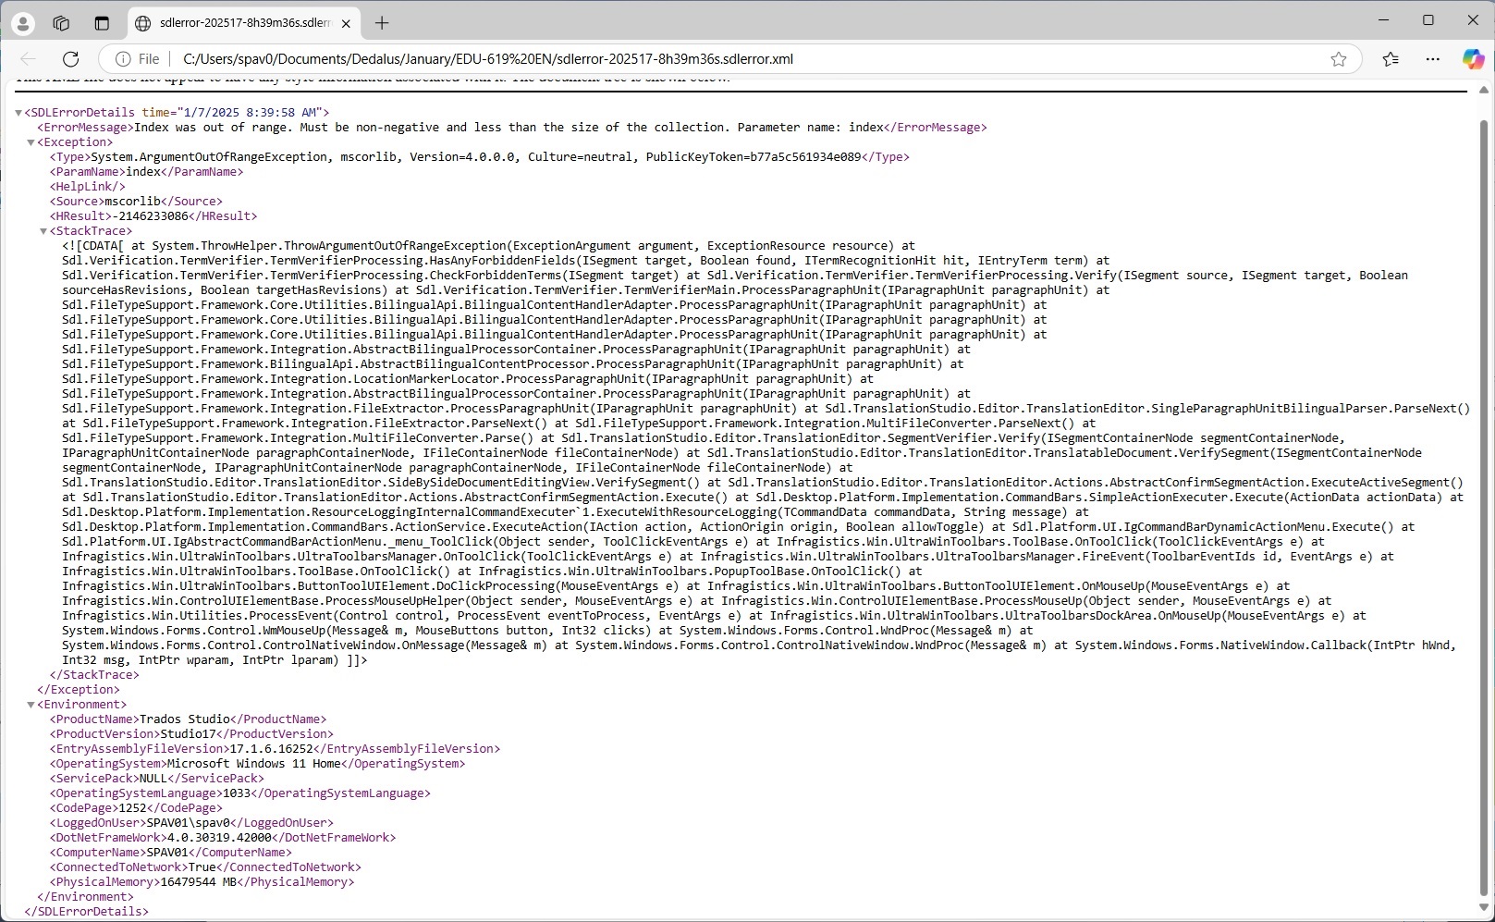The image size is (1495, 922).
Task: Reload the page with refresh icon
Action: pos(69,59)
